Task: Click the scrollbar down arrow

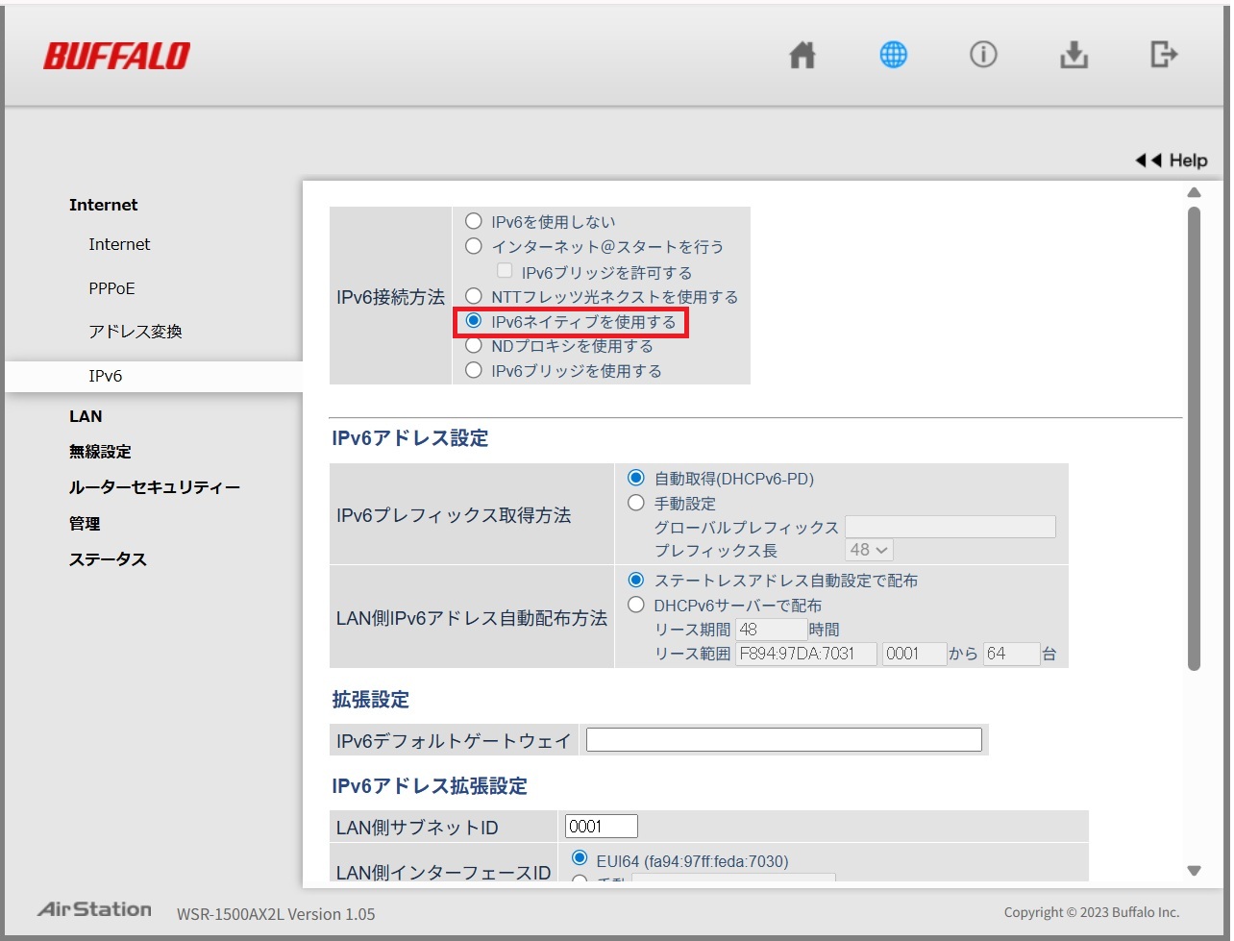Action: click(1194, 871)
